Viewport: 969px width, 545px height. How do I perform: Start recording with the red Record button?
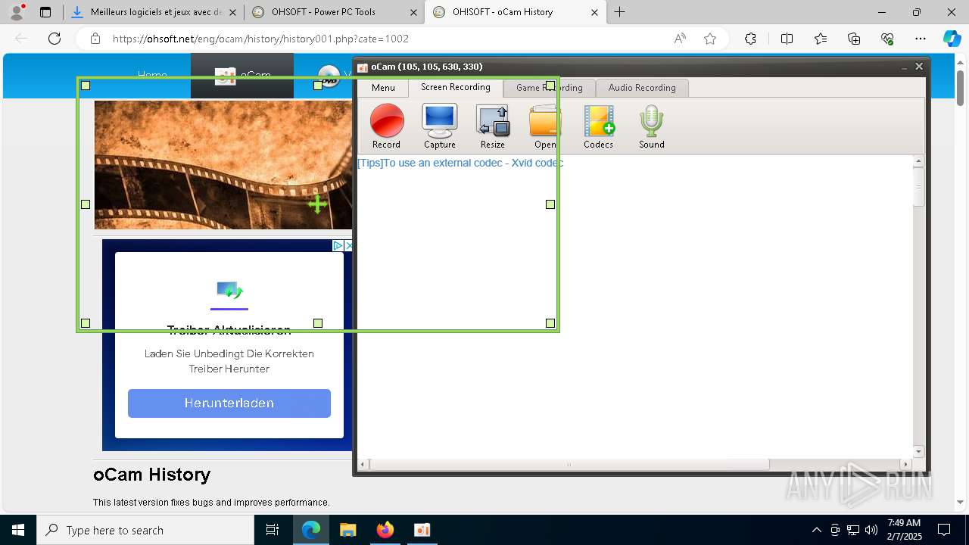pyautogui.click(x=386, y=126)
